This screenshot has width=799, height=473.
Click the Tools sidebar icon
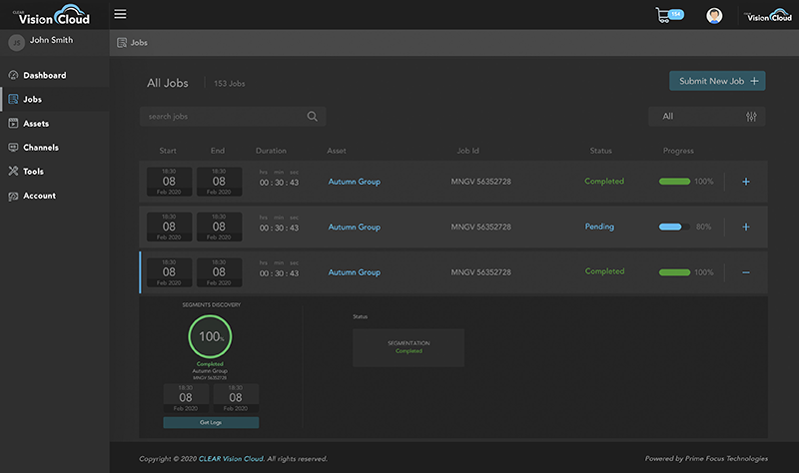click(13, 172)
